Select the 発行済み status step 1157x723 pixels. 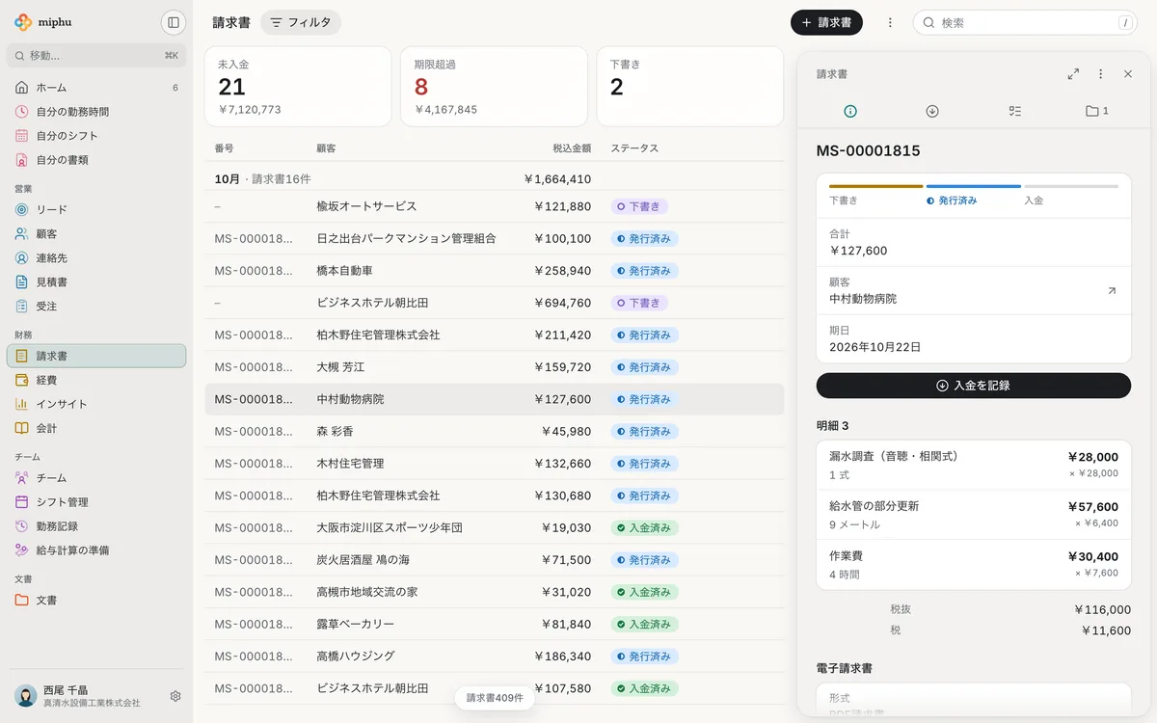[973, 196]
